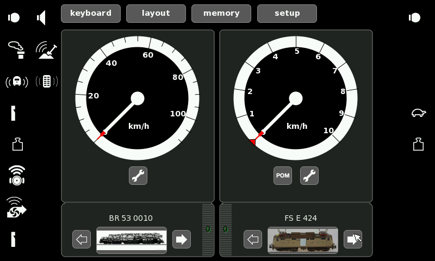Click the 100 mark on the speedometer
The width and height of the screenshot is (435, 261).
coord(178,114)
